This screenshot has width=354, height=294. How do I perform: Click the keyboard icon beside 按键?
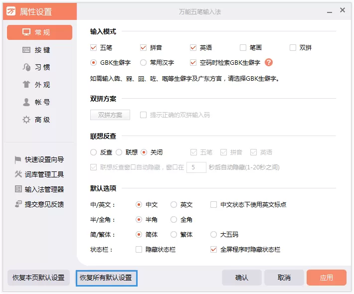click(x=26, y=50)
